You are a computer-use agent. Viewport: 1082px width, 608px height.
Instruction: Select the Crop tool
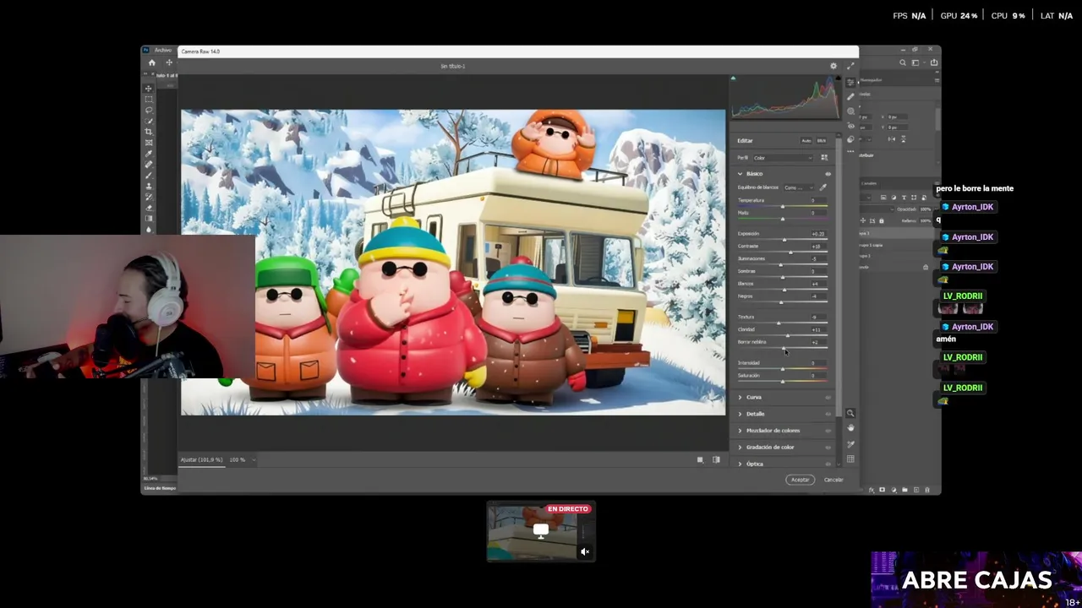click(149, 132)
